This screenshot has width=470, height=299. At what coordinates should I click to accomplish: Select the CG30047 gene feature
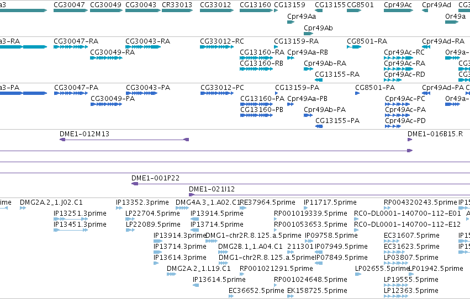pos(71,10)
